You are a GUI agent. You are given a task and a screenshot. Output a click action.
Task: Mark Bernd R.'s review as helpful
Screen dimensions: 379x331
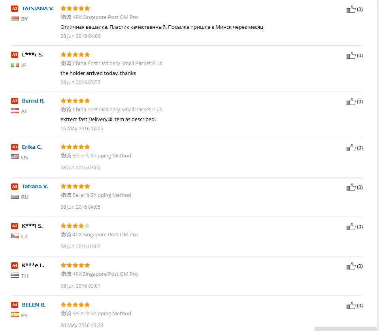click(351, 101)
